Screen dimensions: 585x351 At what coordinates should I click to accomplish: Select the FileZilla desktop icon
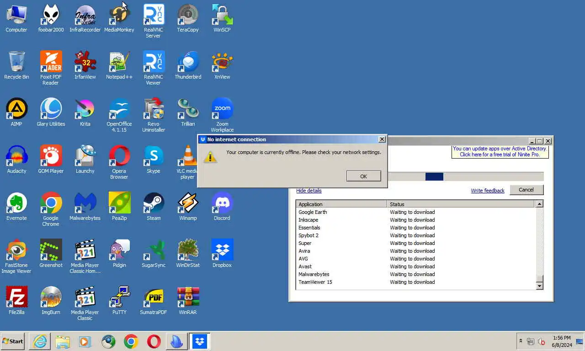pyautogui.click(x=16, y=301)
